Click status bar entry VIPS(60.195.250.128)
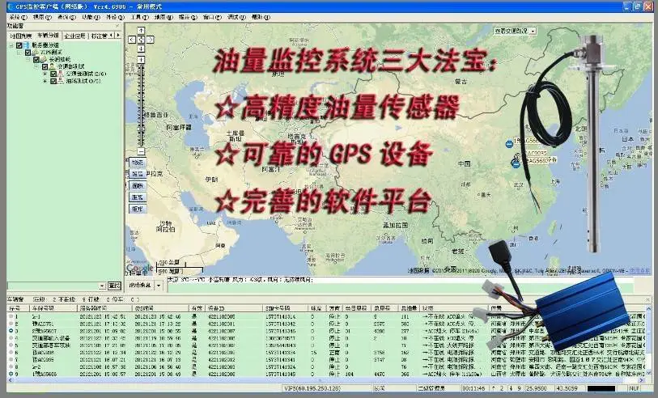 (312, 389)
